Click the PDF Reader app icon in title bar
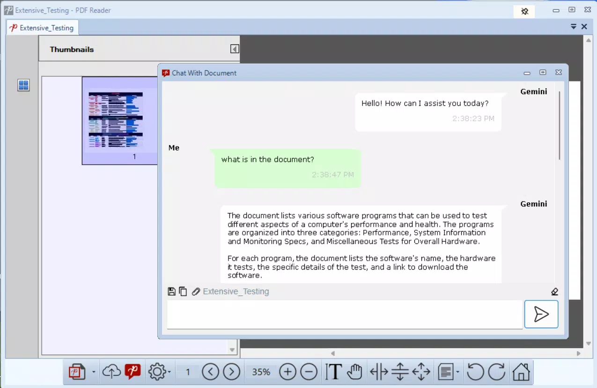The height and width of the screenshot is (388, 597). (8, 10)
